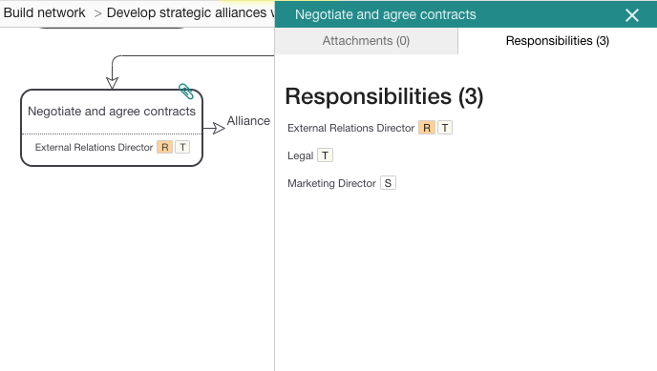
Task: Click the orange R badge inside activity box
Action: click(164, 147)
